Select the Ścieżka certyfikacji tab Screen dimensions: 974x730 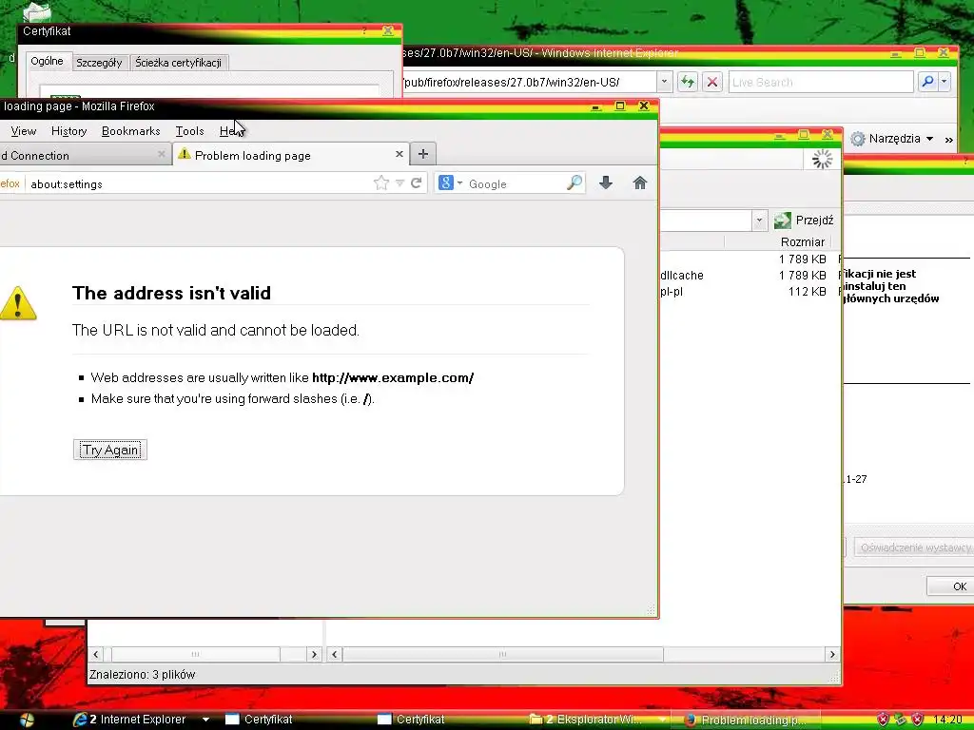click(178, 62)
